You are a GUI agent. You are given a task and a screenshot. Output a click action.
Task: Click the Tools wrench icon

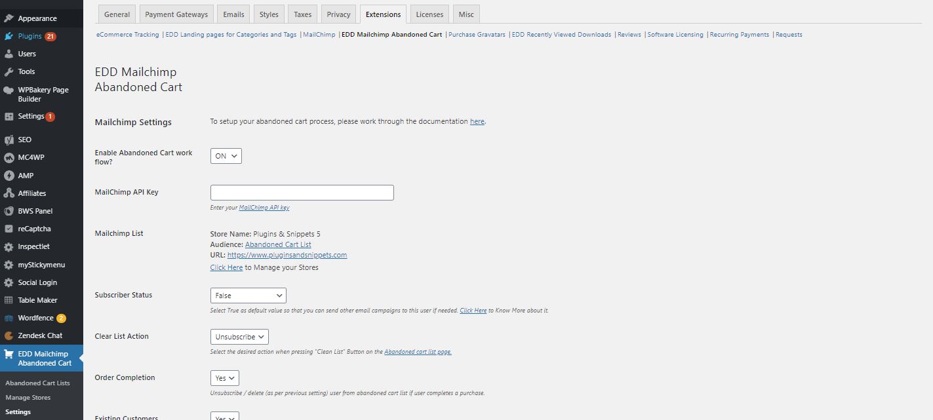(9, 71)
